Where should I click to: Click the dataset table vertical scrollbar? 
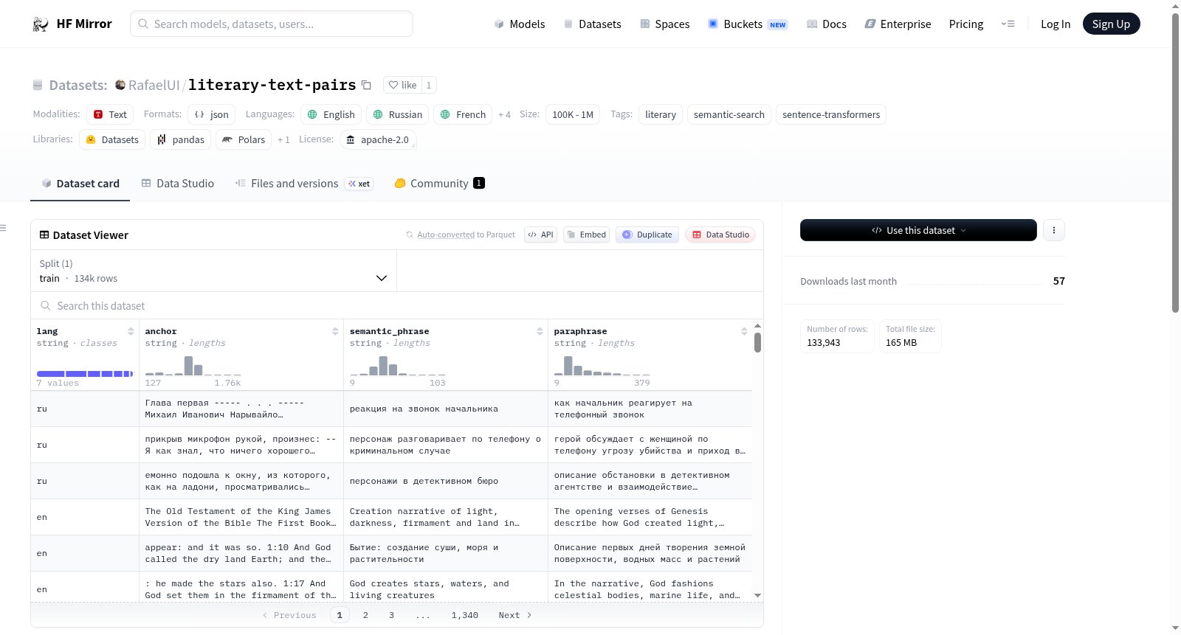pos(757,342)
